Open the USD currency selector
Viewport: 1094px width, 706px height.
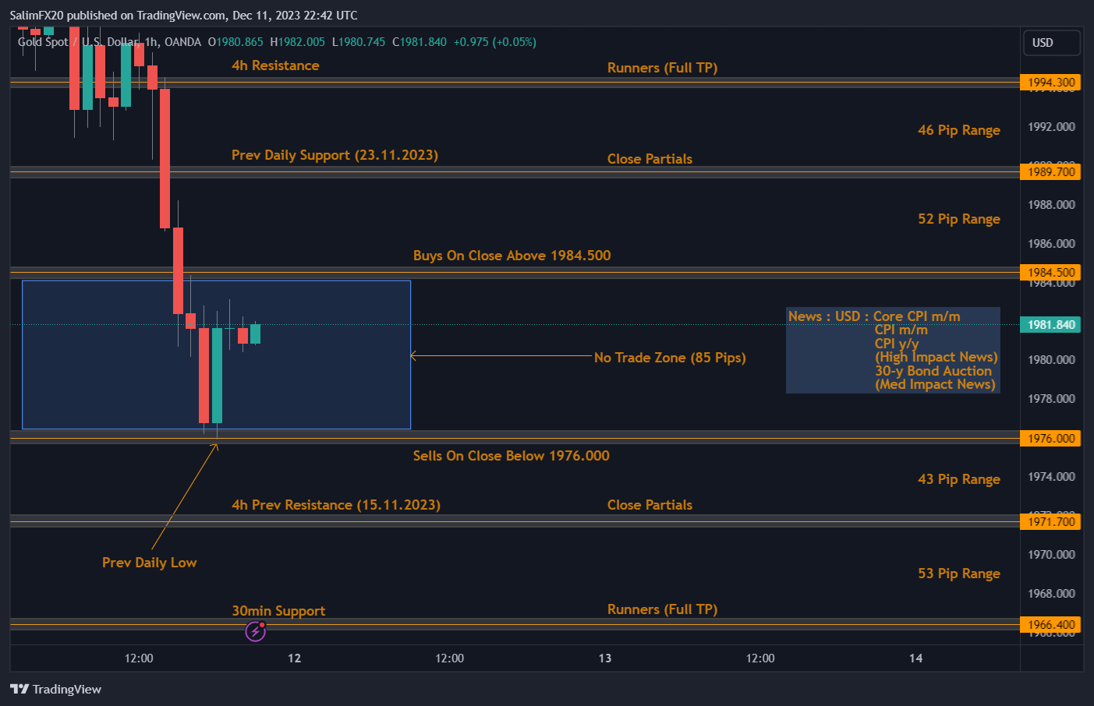(x=1051, y=43)
